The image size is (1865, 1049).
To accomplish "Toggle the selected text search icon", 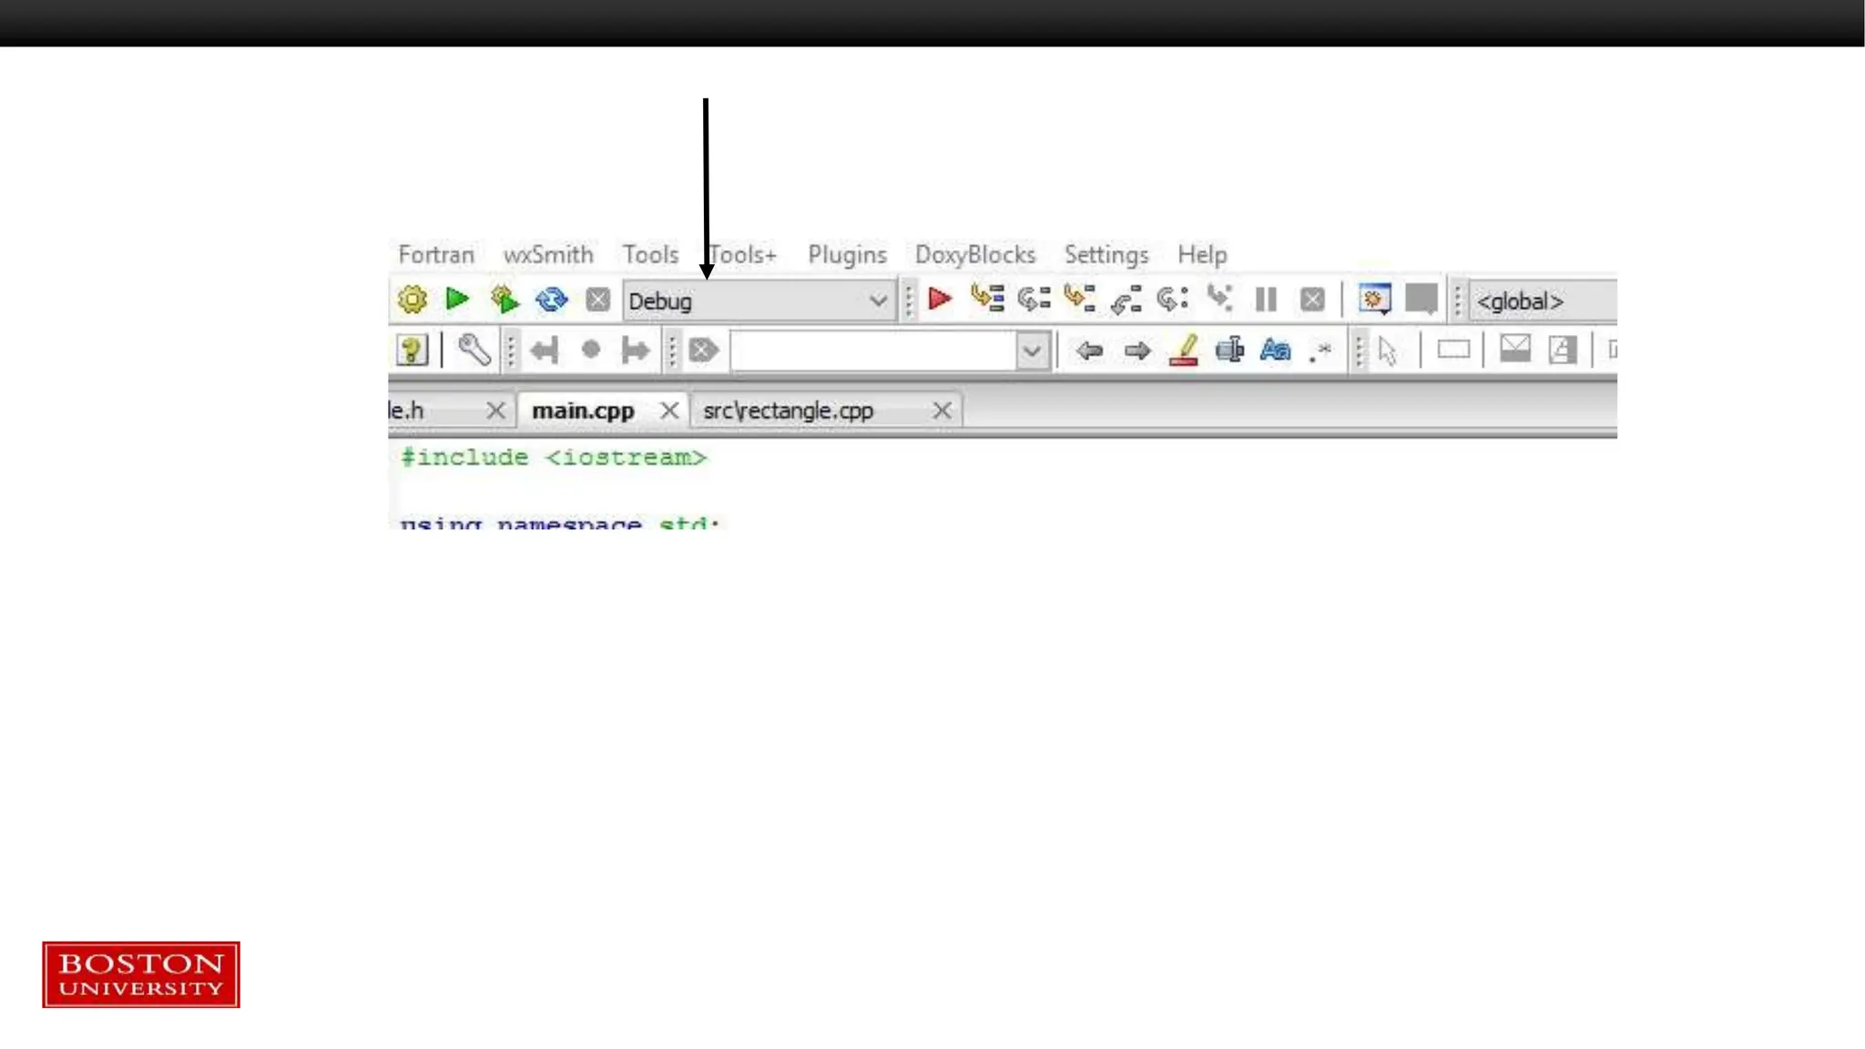I will [1229, 351].
